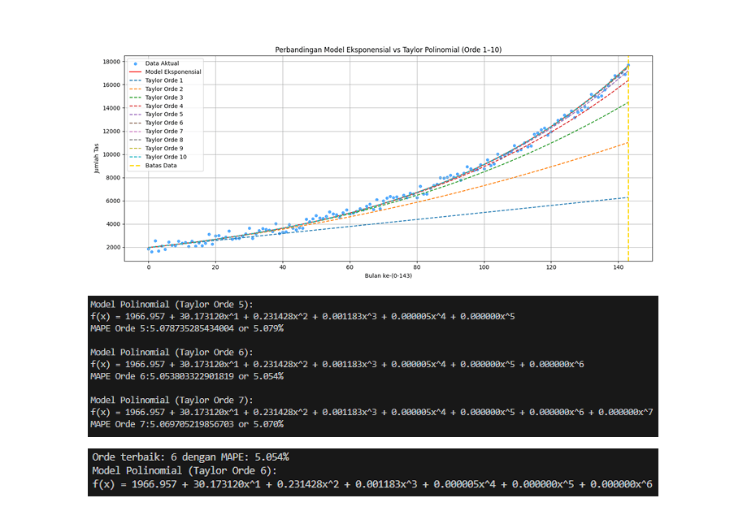Select the Model Eksponensial legend line

pyautogui.click(x=135, y=72)
